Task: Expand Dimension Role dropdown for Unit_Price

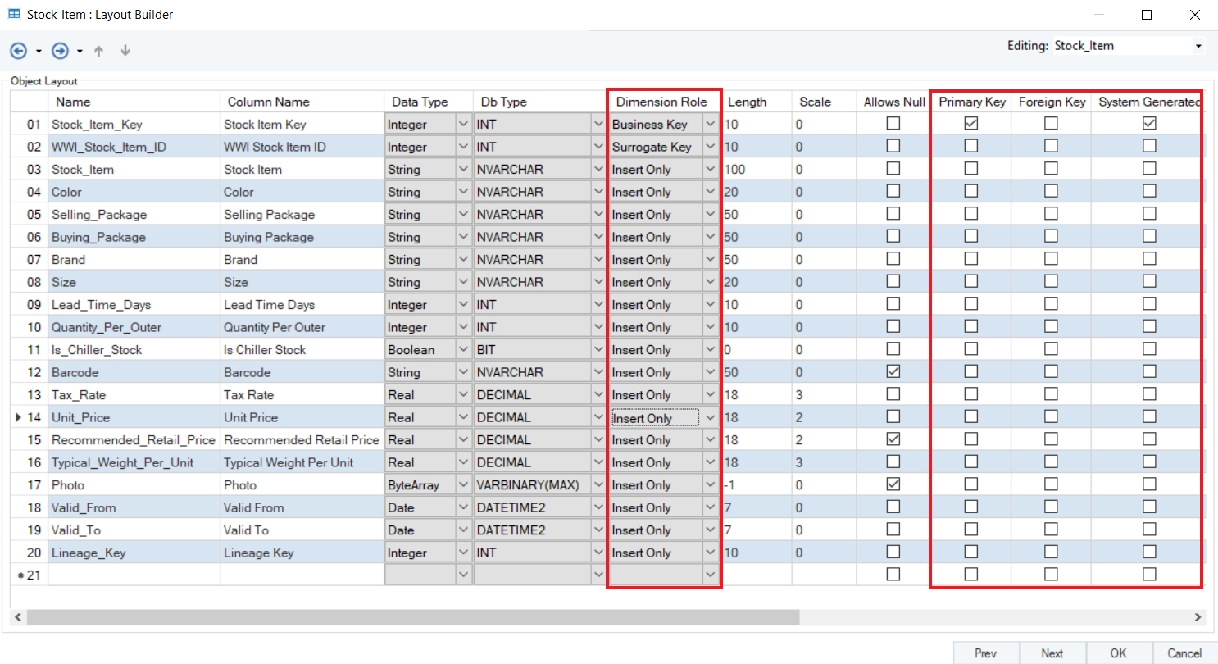Action: point(710,417)
